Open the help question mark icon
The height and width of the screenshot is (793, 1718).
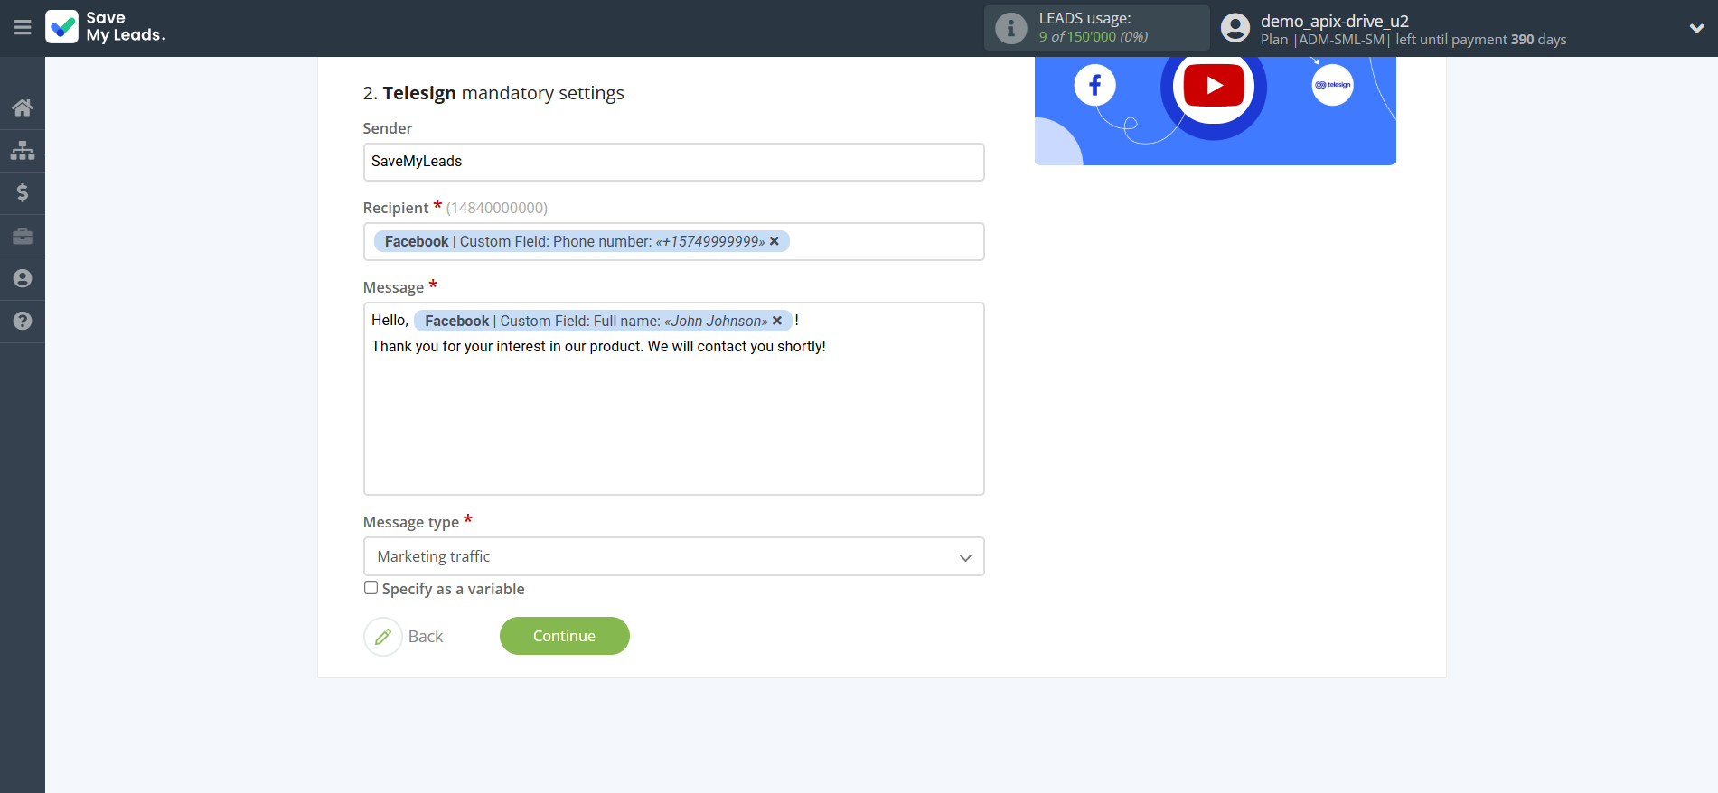click(x=23, y=321)
